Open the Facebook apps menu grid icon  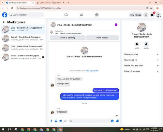(x=146, y=15)
